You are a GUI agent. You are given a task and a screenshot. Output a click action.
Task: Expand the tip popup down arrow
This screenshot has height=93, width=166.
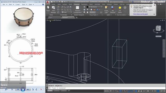tap(154, 14)
